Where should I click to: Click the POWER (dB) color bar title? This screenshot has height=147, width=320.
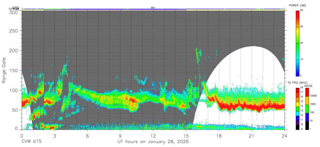297,5
